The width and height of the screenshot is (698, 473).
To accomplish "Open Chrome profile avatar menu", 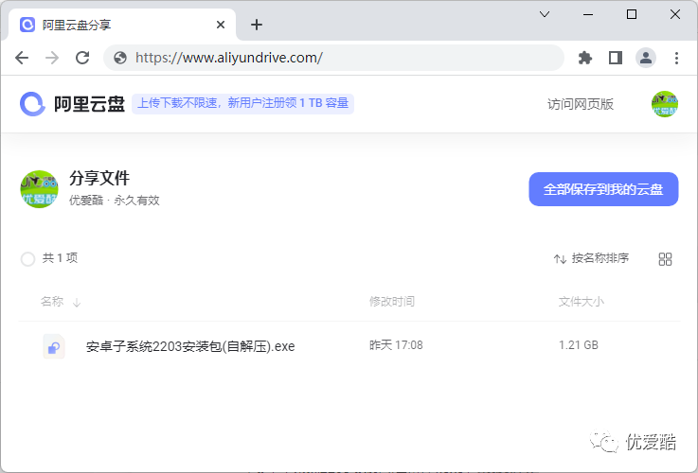I will point(646,58).
